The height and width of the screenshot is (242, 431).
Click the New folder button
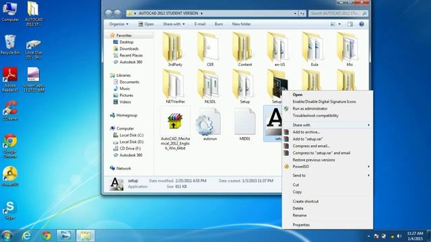coord(241,24)
